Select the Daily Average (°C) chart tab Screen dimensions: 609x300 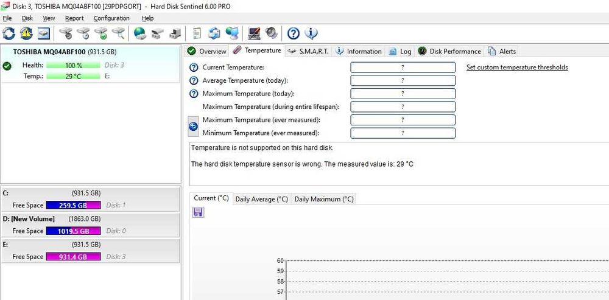coord(262,199)
